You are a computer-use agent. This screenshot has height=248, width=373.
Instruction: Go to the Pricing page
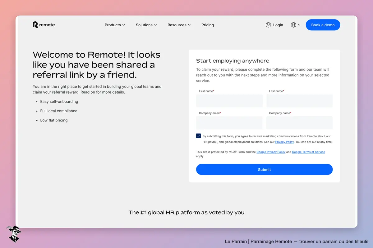208,25
